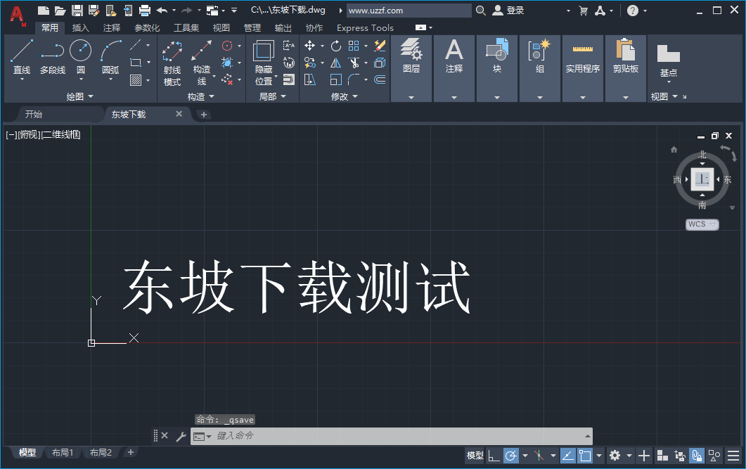Open the workspace gear dropdown arrow

point(629,456)
